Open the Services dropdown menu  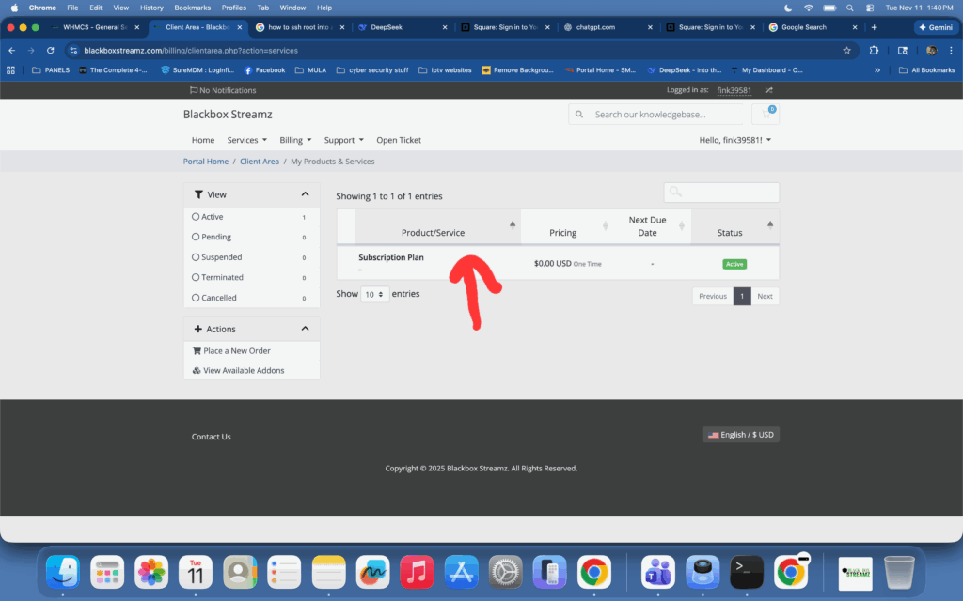click(x=246, y=140)
